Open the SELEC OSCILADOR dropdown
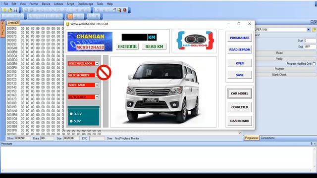This screenshot has height=178, width=317. point(97,64)
